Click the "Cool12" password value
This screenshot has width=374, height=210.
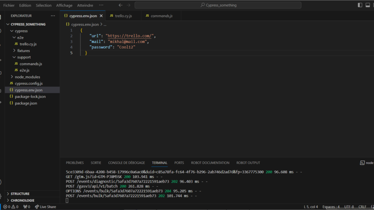pyautogui.click(x=126, y=47)
